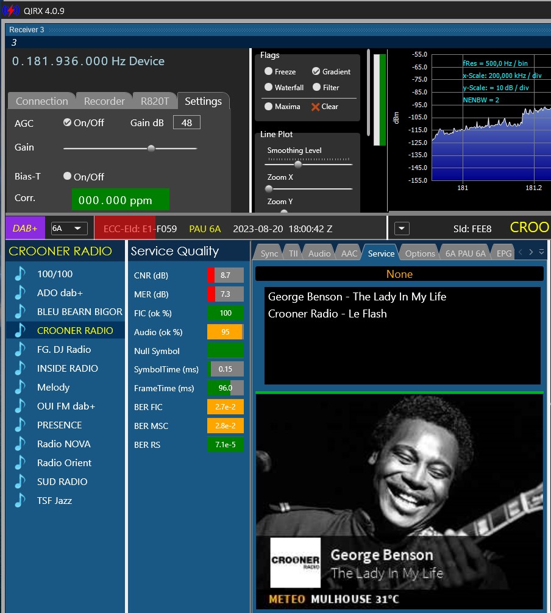Open the 6A channel dropdown
Image resolution: width=551 pixels, height=613 pixels.
point(69,229)
